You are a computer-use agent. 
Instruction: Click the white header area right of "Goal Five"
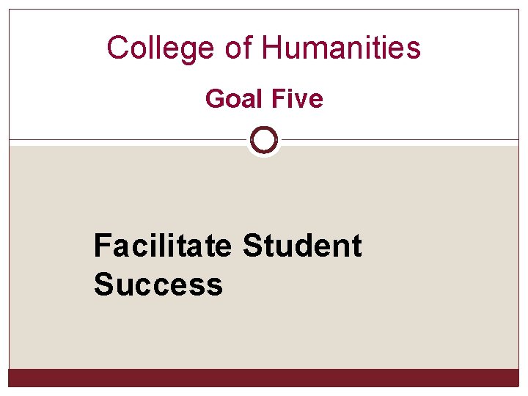tap(425, 98)
